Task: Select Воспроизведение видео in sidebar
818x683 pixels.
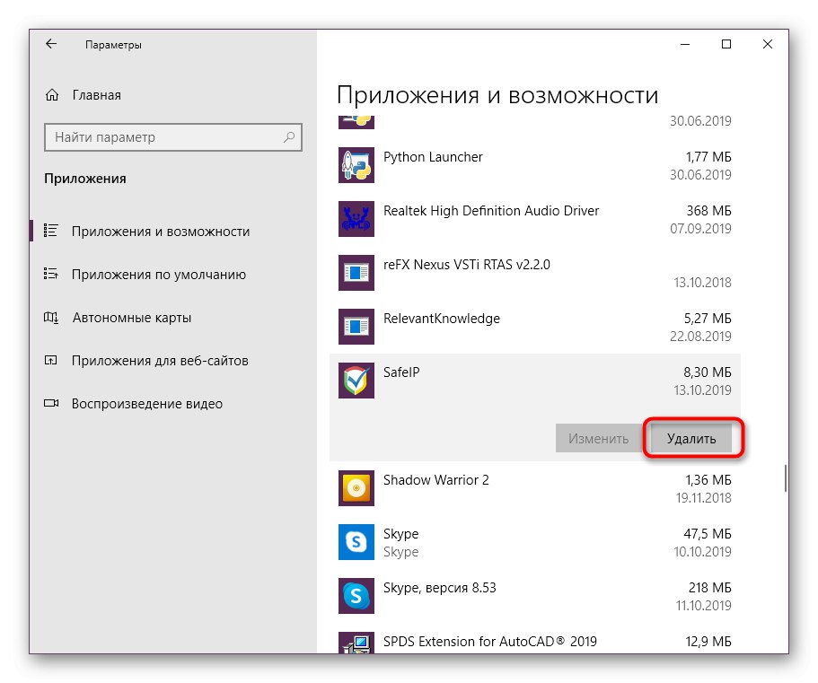Action: (x=146, y=404)
